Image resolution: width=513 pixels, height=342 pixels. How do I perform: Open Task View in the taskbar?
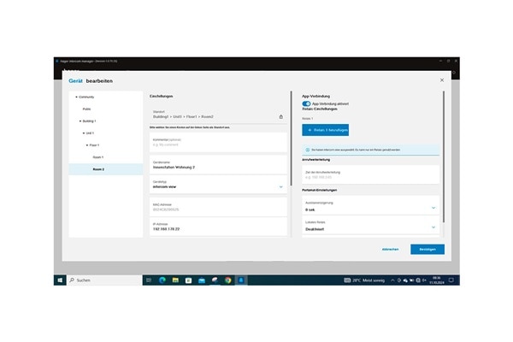point(148,280)
